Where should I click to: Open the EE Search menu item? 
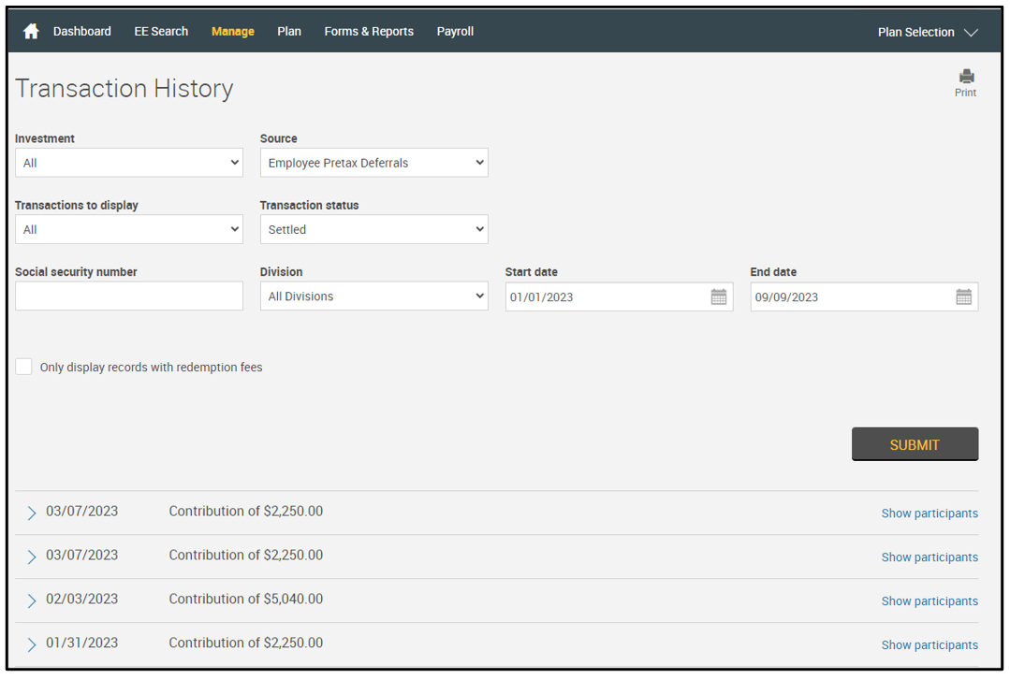tap(161, 32)
